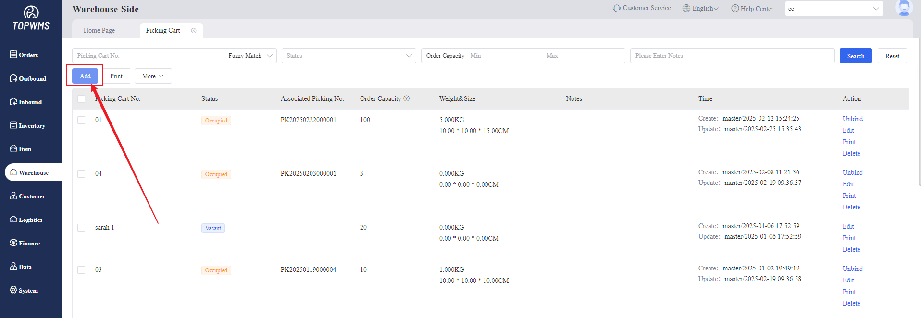The height and width of the screenshot is (318, 921).
Task: Click the Picking Cart No. input field
Action: [148, 56]
